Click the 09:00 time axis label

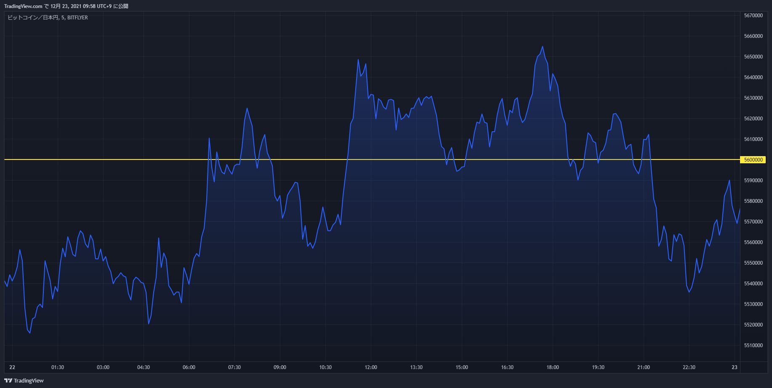point(280,367)
